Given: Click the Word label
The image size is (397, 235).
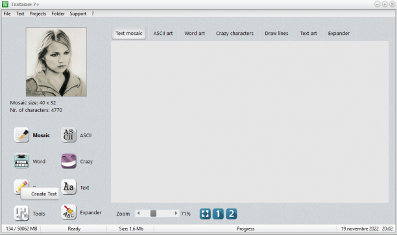Looking at the screenshot, I should (x=39, y=161).
